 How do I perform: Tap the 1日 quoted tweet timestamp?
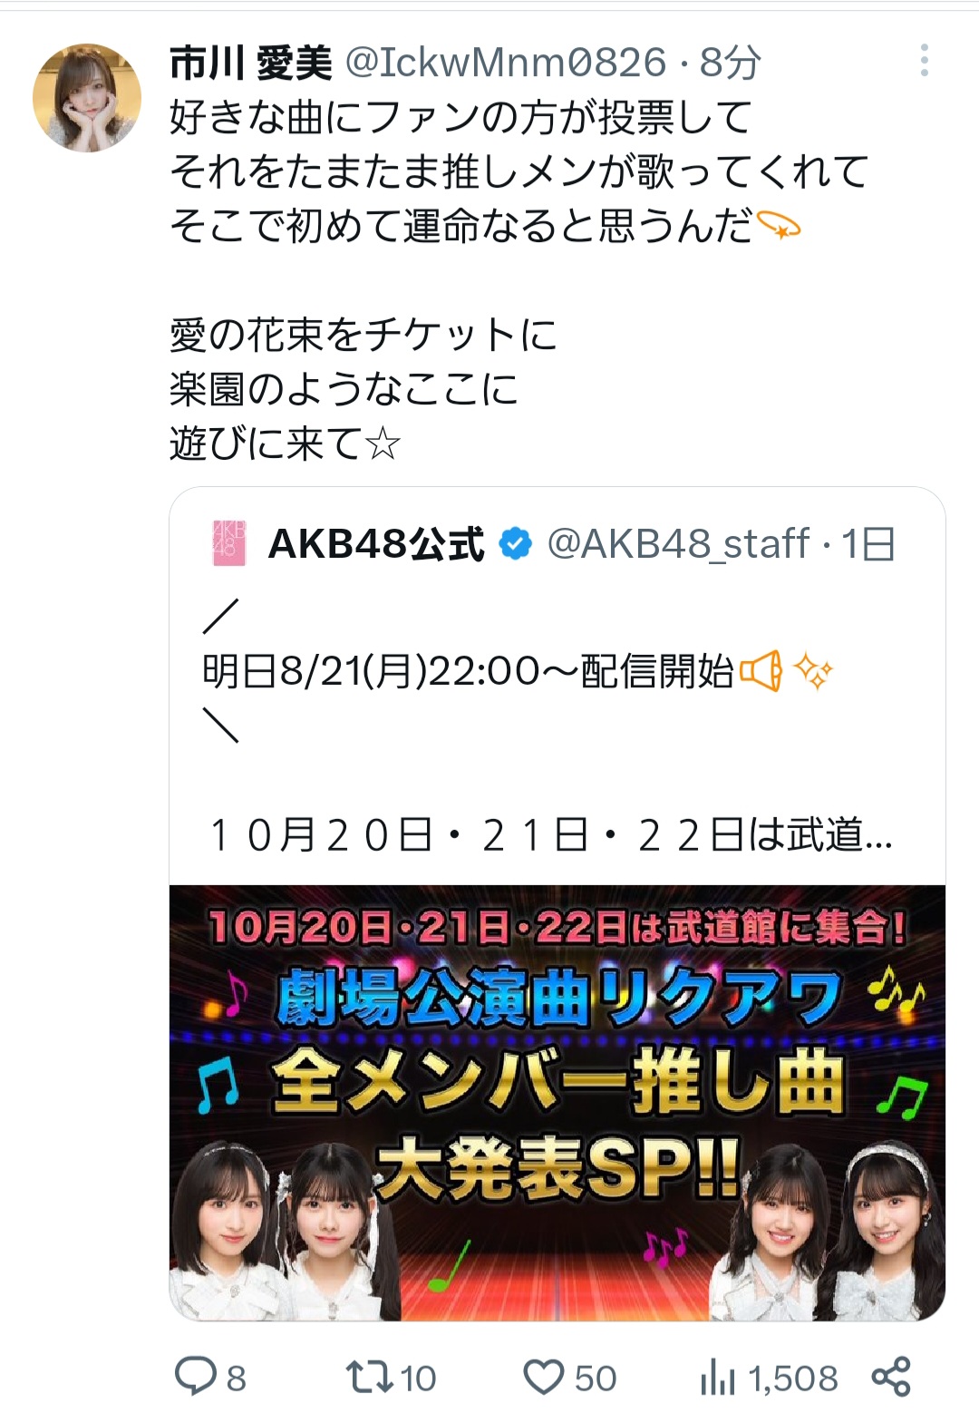point(869,544)
